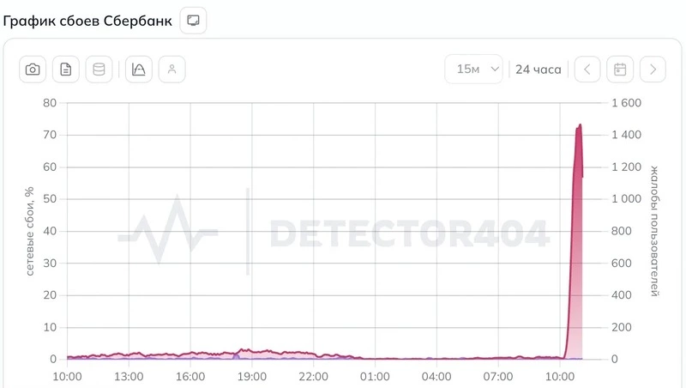
Task: Open the 15м interval dropdown
Action: (x=473, y=70)
